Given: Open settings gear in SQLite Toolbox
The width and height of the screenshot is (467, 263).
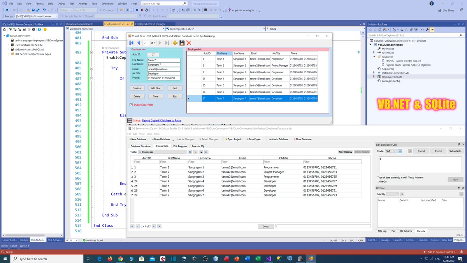Looking at the screenshot, I should [x=34, y=29].
